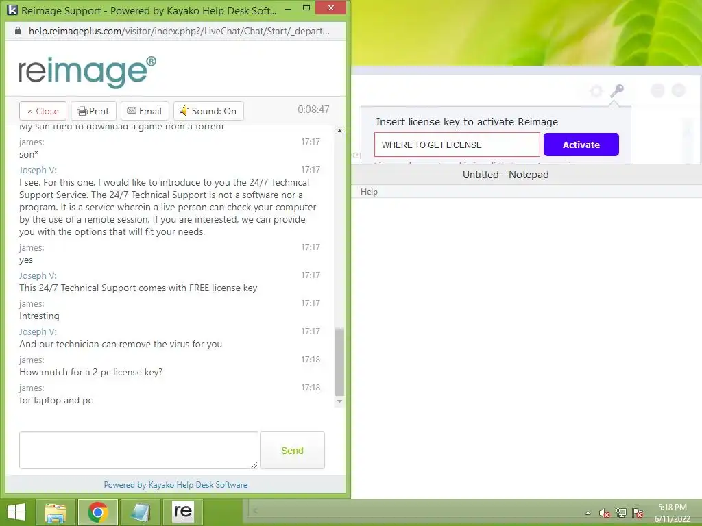The width and height of the screenshot is (702, 526).
Task: Click the reimage logo in chat window
Action: (x=87, y=71)
